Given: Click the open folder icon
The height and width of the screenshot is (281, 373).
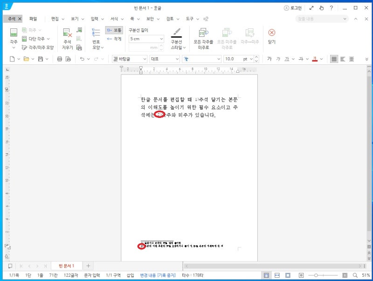Looking at the screenshot, I should 27,59.
